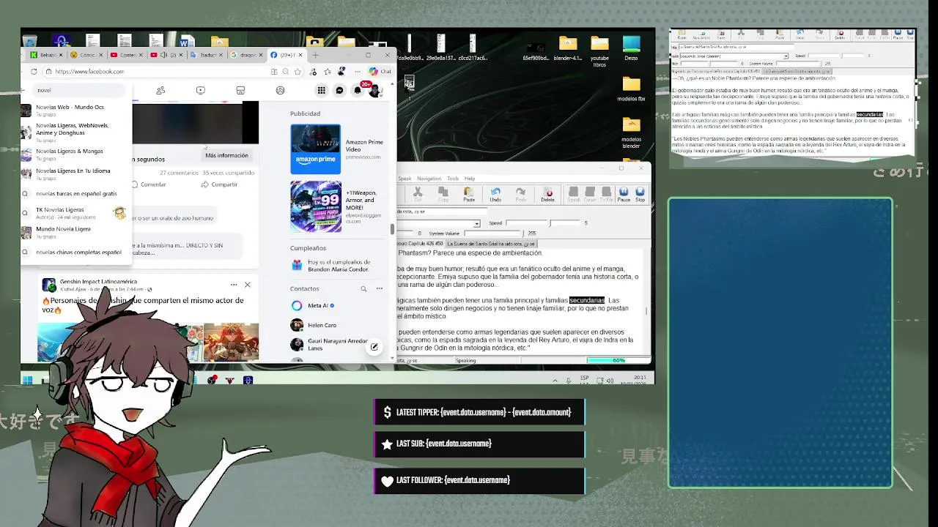Adjust the Speed slider in the reader window
The image size is (938, 527).
point(550,223)
